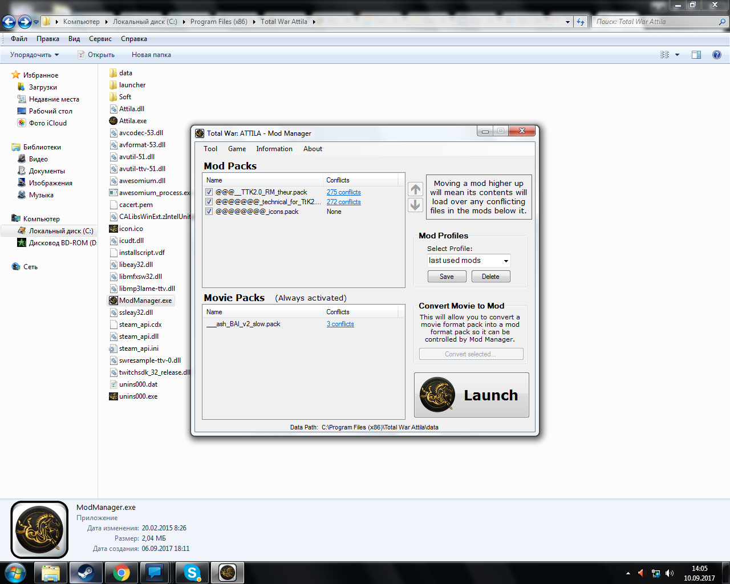The width and height of the screenshot is (730, 584).
Task: Select Документы library in sidebar
Action: tap(42, 171)
